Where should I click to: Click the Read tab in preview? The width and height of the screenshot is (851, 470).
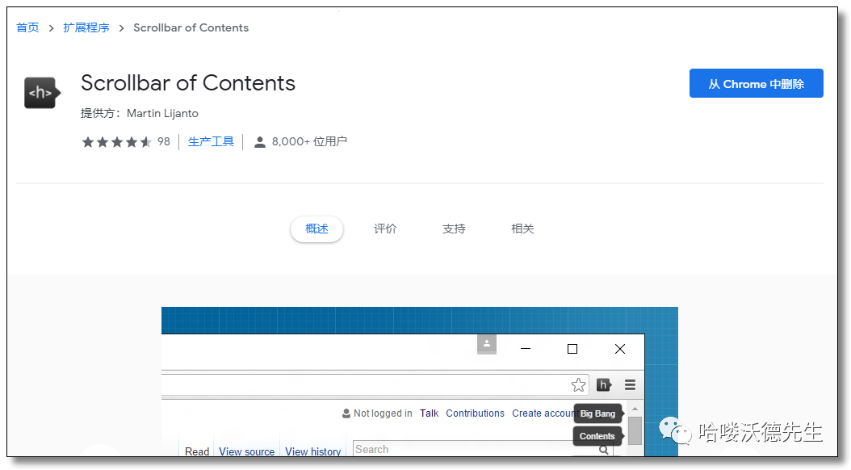coord(197,451)
